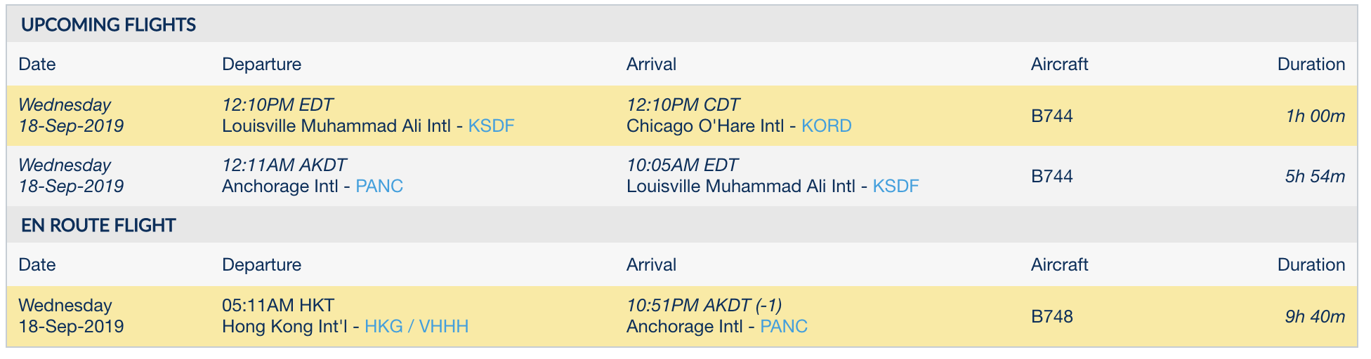
Task: Open the KSDF departure airport link
Action: 491,126
